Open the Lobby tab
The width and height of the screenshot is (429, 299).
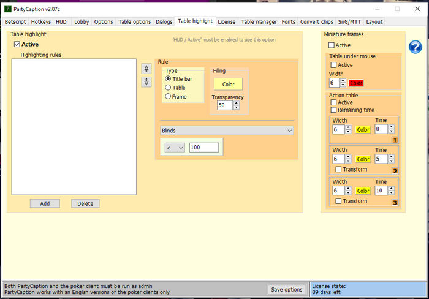tap(82, 22)
